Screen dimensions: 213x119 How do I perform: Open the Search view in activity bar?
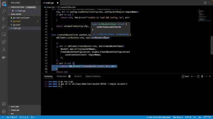coord(4,11)
